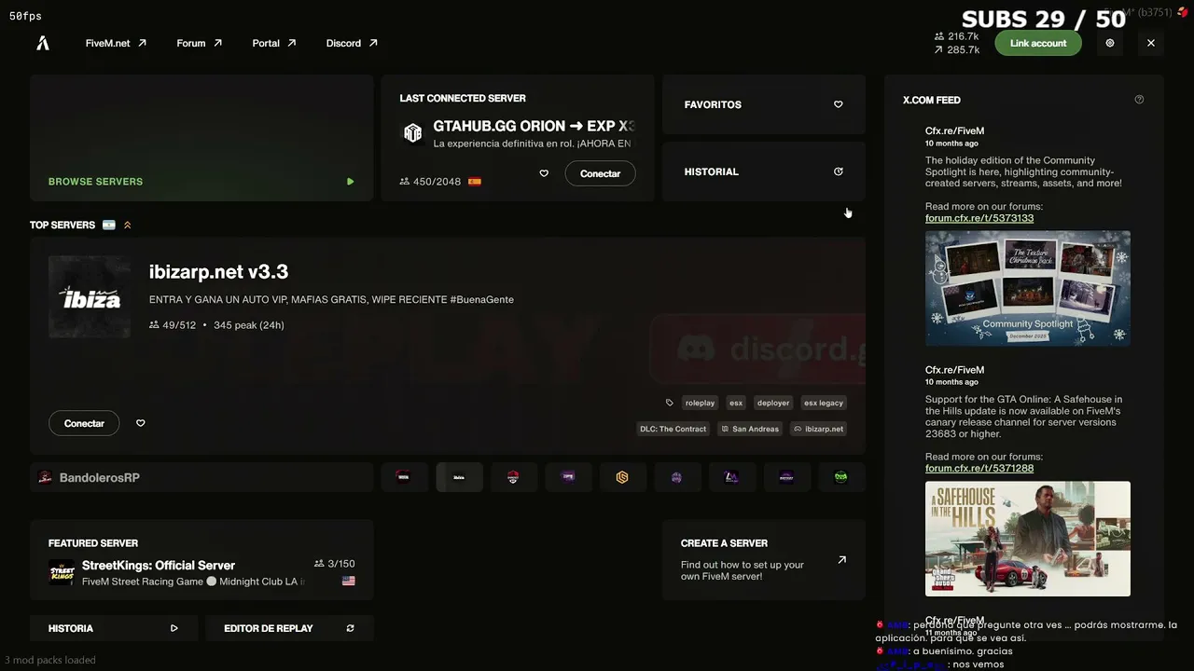Select the orange hexagon server icon
Screen dimensions: 1194x671
click(x=622, y=477)
